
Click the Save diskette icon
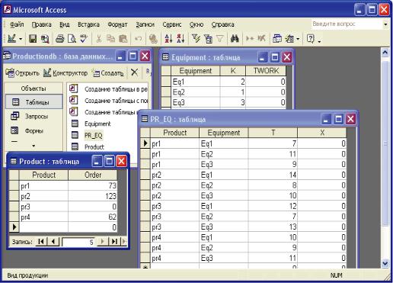[33, 39]
